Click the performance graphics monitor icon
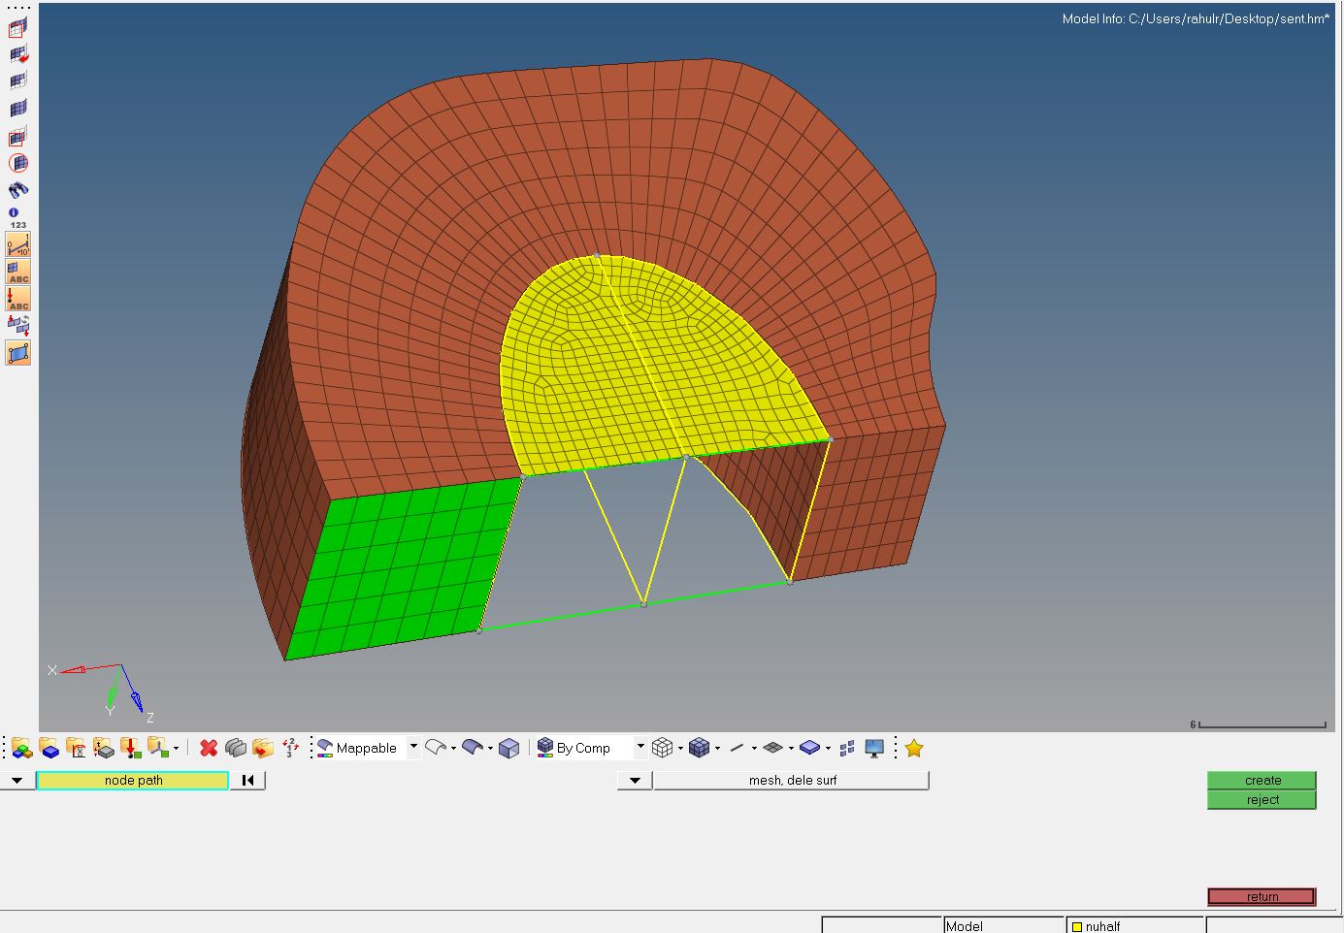The height and width of the screenshot is (933, 1344). [x=872, y=747]
